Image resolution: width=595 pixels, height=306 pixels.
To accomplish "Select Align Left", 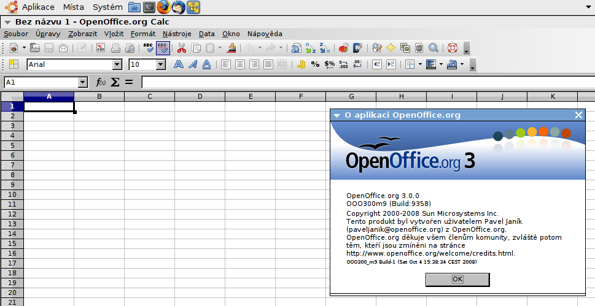I will click(226, 64).
